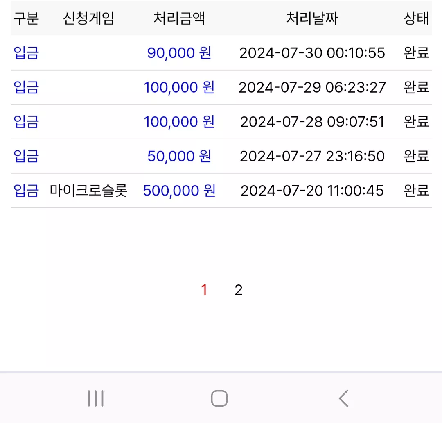Select the 마이크로슬롯 game name
The width and height of the screenshot is (442, 423).
point(88,191)
